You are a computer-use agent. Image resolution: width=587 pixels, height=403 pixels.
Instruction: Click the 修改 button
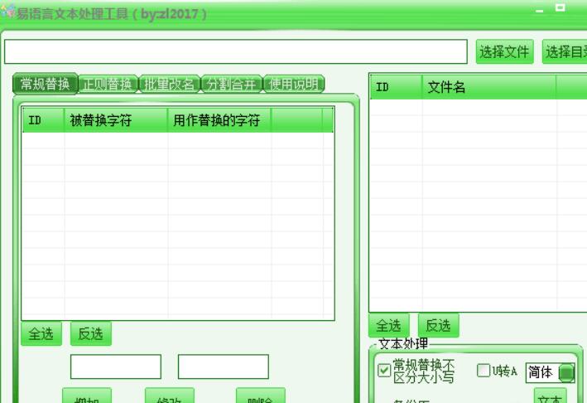coord(170,396)
